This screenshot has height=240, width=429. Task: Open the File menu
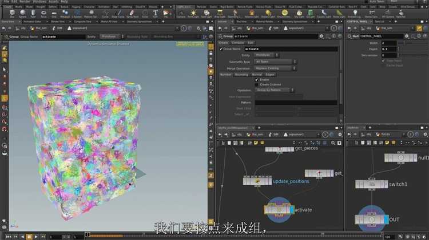pos(6,1)
